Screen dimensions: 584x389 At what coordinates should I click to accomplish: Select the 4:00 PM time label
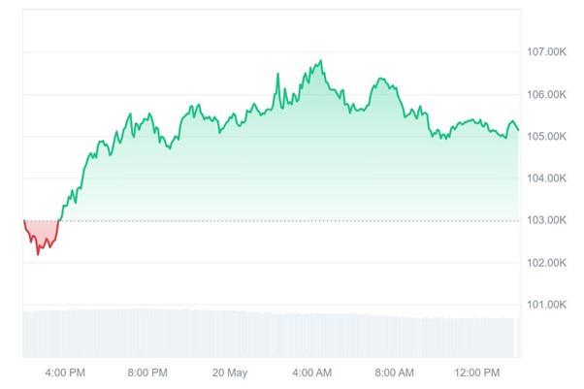pos(65,373)
